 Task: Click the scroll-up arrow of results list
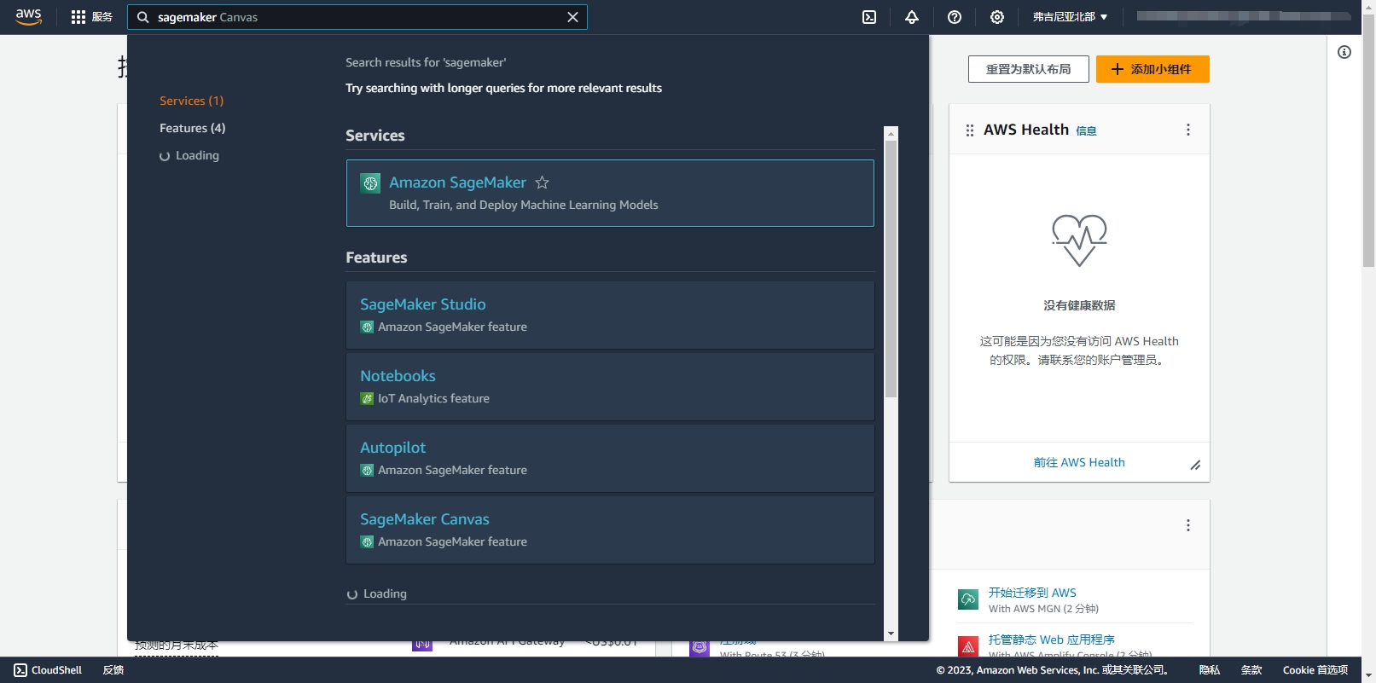coord(891,133)
